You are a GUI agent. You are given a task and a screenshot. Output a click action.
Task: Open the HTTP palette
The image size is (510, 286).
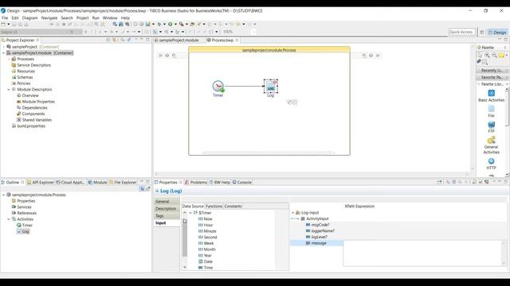pyautogui.click(x=491, y=164)
